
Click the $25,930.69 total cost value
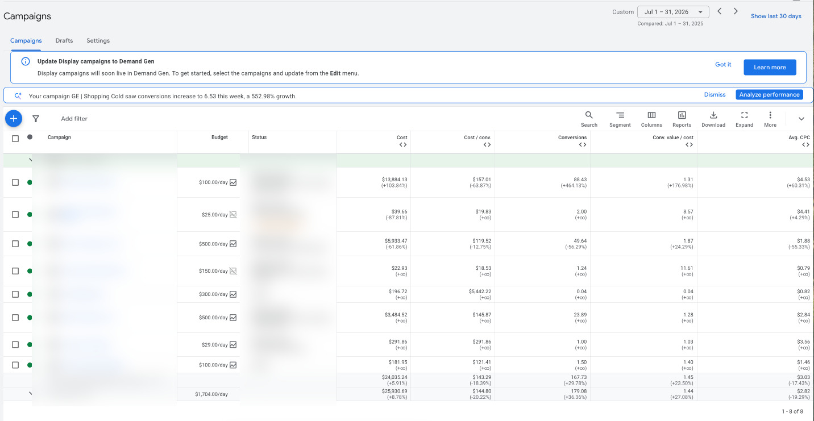[394, 391]
